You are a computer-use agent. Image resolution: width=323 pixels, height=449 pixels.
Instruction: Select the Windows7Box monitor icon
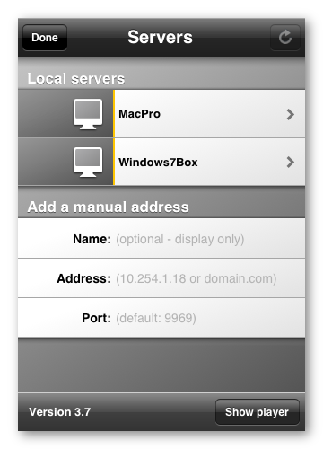(88, 162)
